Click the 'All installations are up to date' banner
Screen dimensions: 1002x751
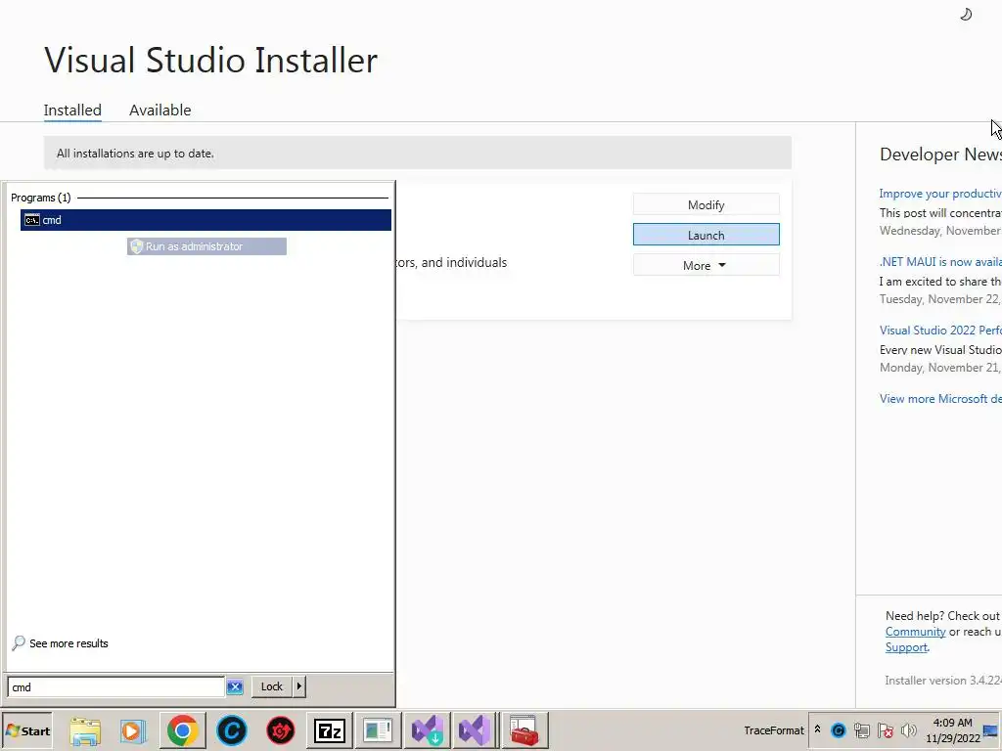point(417,153)
